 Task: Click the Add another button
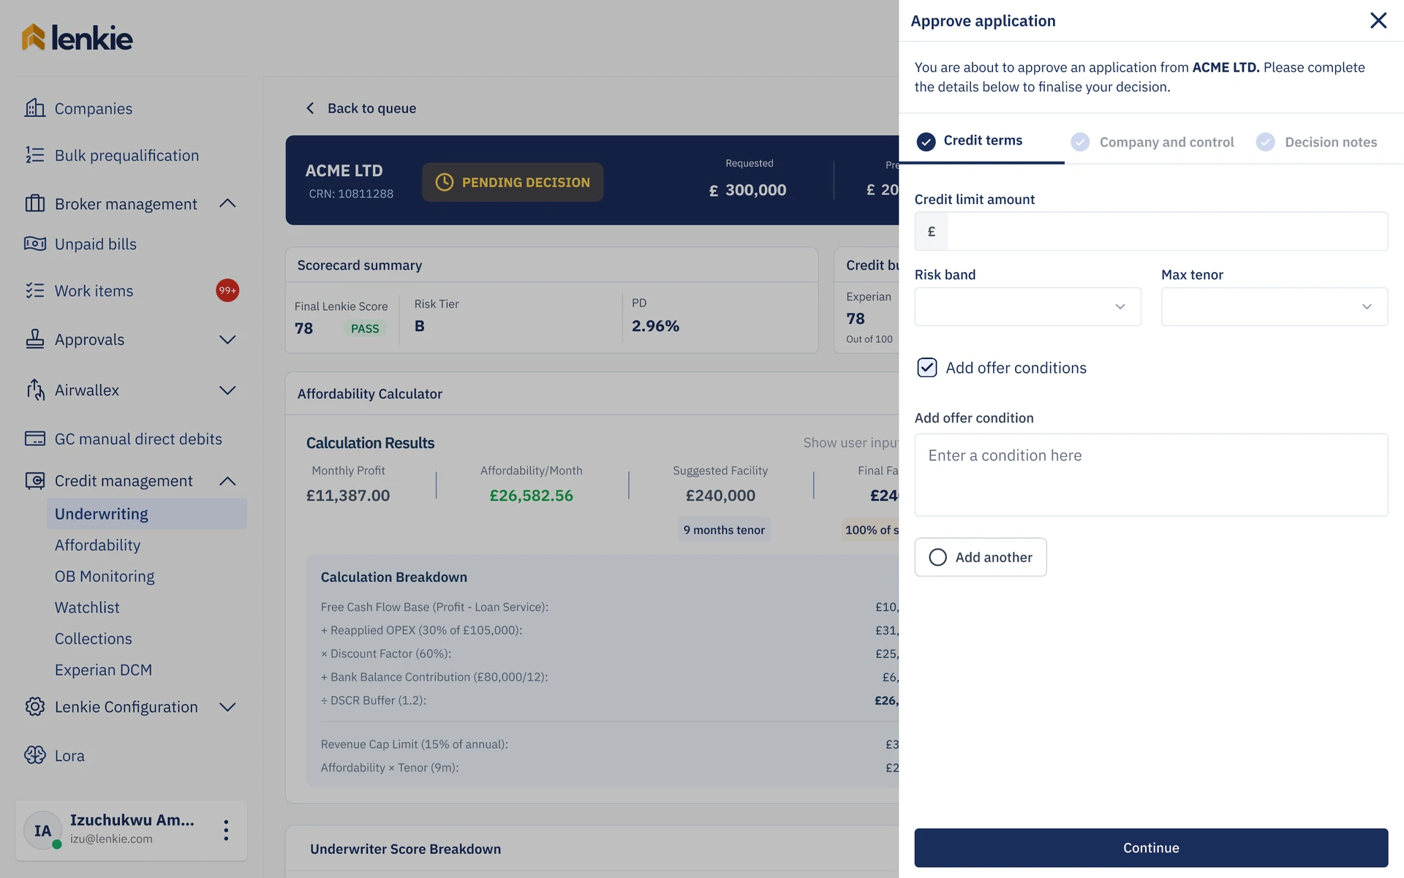pos(980,557)
